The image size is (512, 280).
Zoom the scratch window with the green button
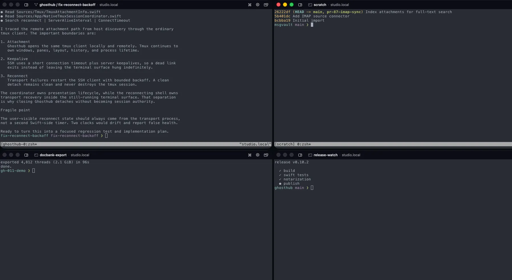point(292,5)
